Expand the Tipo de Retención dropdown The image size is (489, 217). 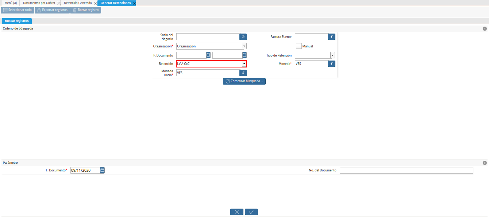pos(332,55)
